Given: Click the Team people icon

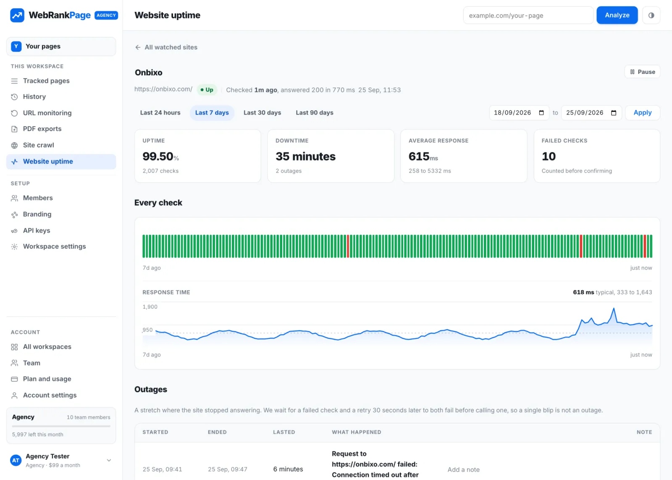Looking at the screenshot, I should pyautogui.click(x=14, y=363).
